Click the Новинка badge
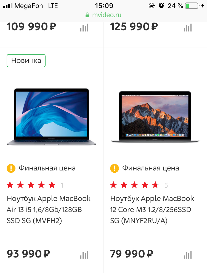The height and width of the screenshot is (273, 207). coord(26,61)
